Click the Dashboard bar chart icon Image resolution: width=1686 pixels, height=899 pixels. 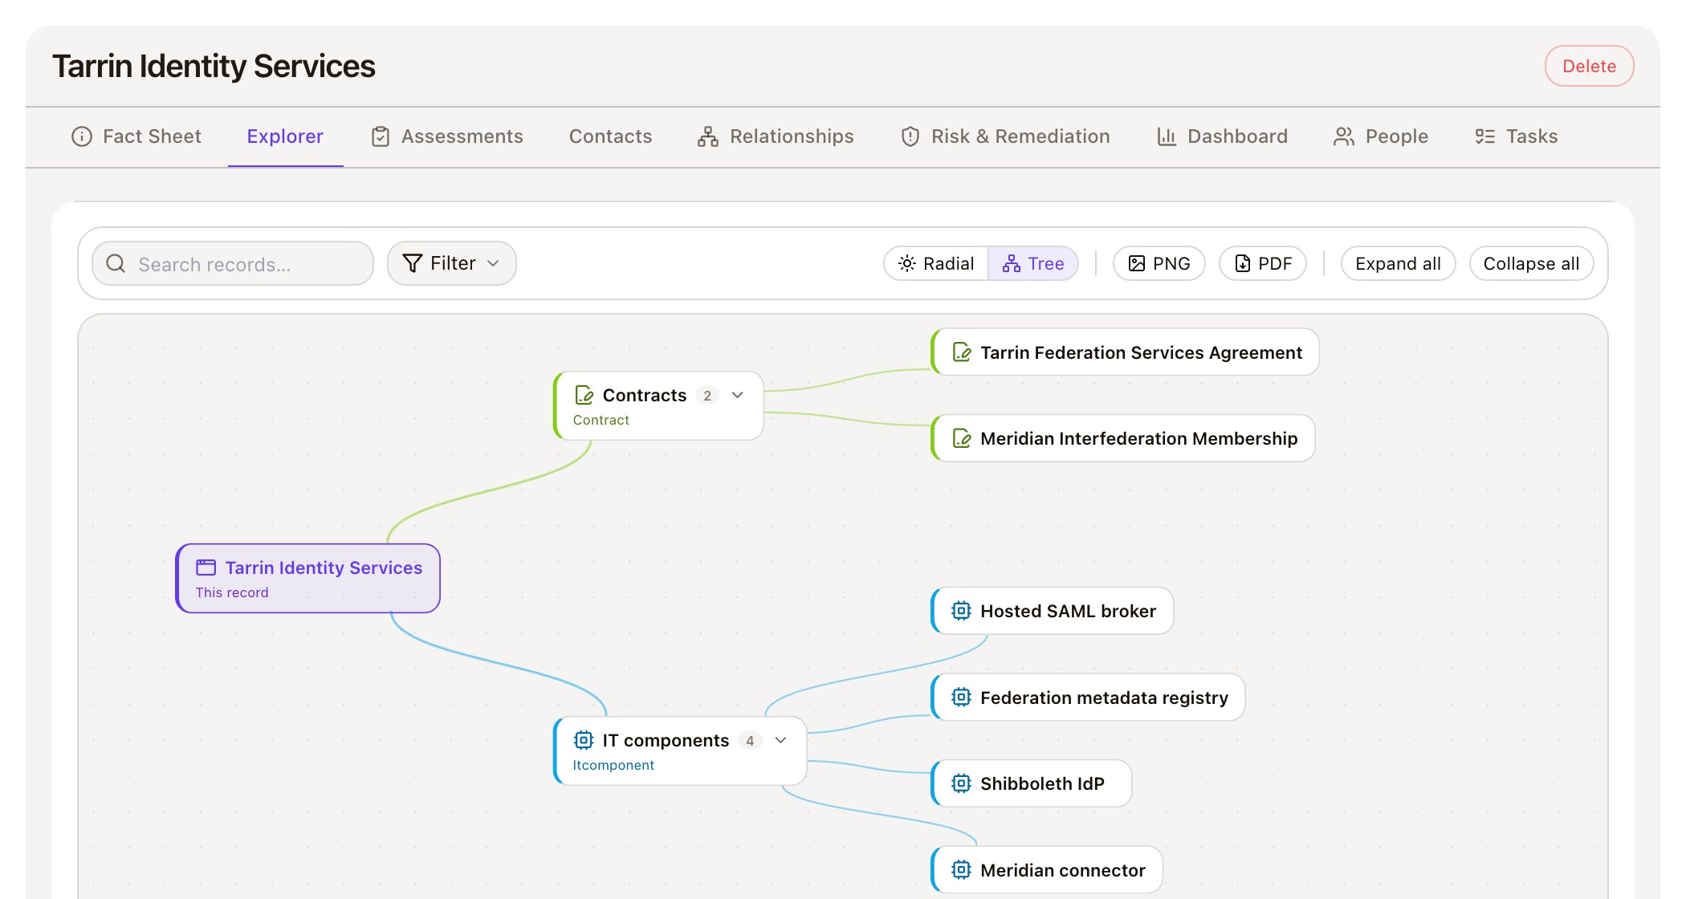coord(1167,136)
